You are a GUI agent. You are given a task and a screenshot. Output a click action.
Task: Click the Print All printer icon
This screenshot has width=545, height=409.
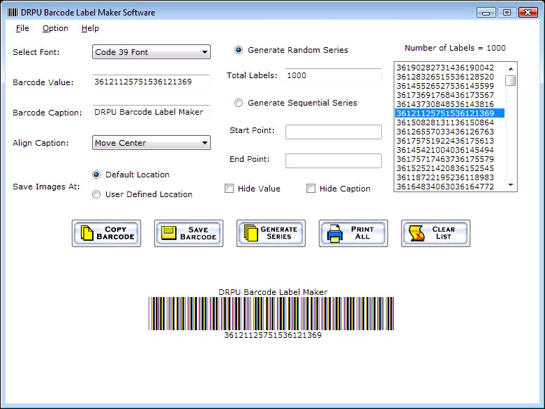pyautogui.click(x=334, y=233)
